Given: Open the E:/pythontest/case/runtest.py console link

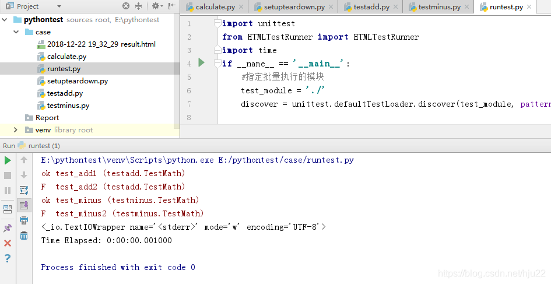Looking at the screenshot, I should tap(286, 160).
